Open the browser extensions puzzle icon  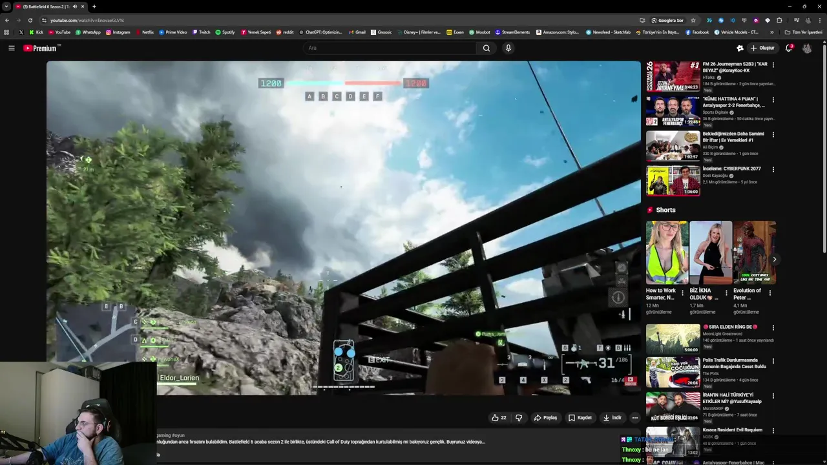coord(779,20)
